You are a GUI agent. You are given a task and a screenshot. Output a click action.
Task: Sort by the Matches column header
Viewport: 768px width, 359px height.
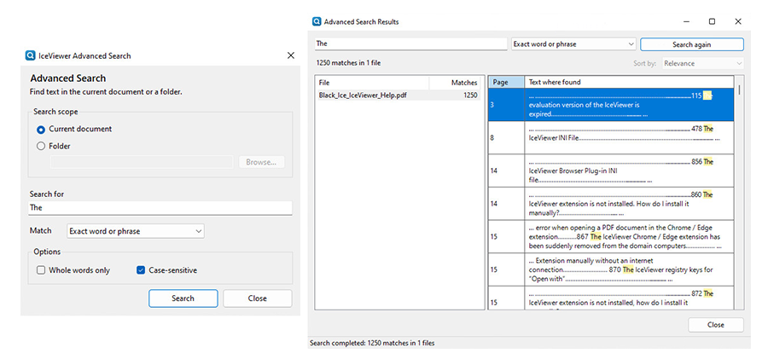(455, 83)
